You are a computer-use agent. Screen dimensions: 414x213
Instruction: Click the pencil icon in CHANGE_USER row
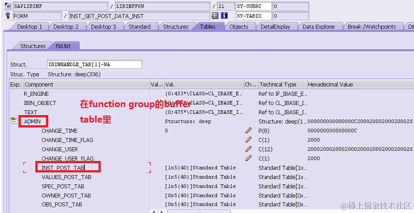pyautogui.click(x=248, y=149)
